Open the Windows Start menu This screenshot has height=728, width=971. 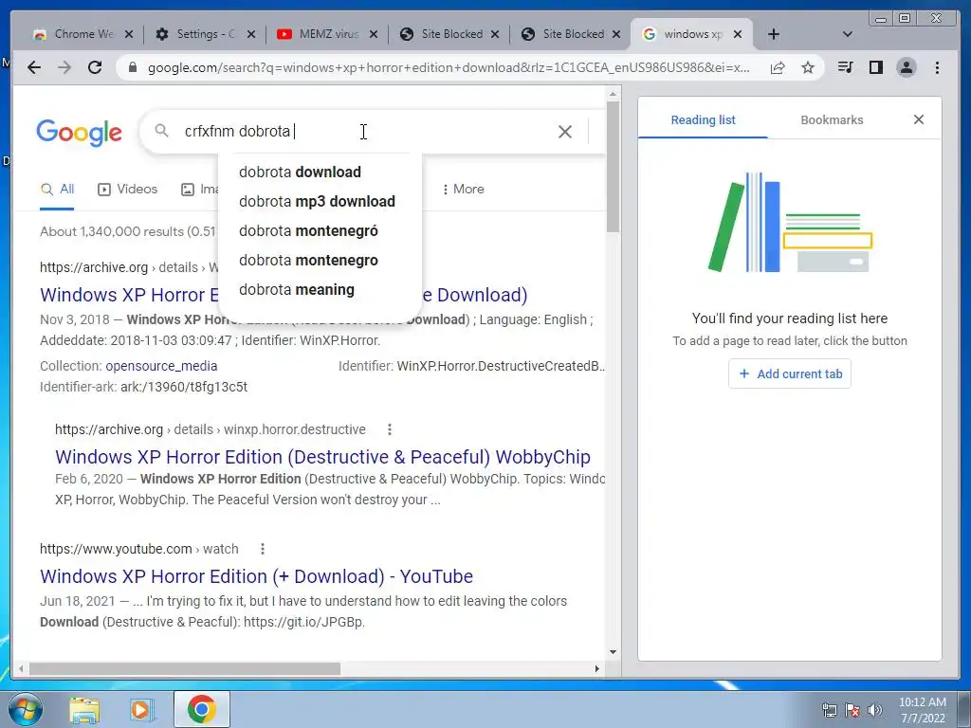26,709
